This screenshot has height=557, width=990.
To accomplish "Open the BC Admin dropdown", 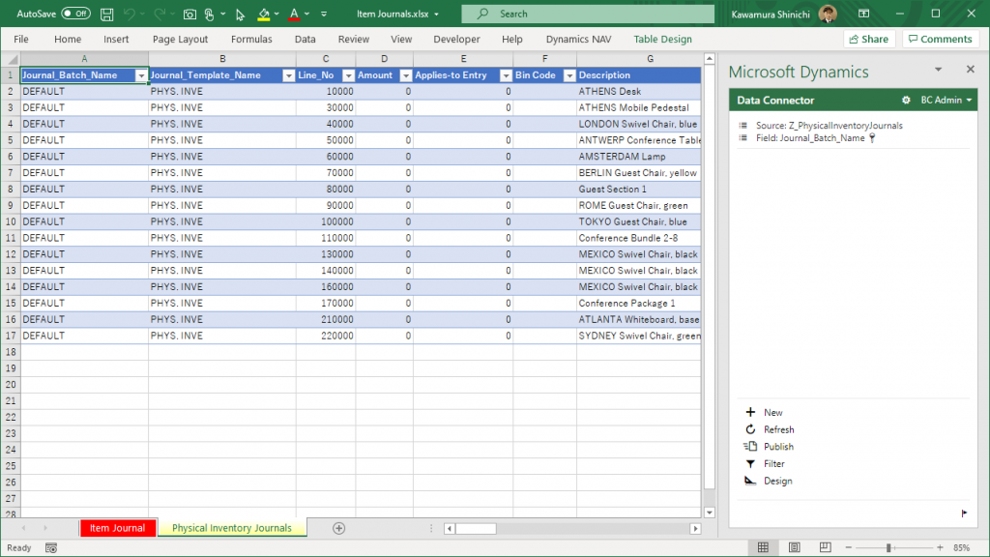I will pos(946,100).
